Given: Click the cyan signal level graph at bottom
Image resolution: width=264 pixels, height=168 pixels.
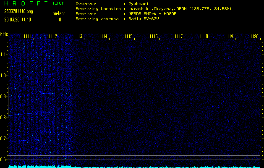Looking at the screenshot, I should (x=134, y=167).
